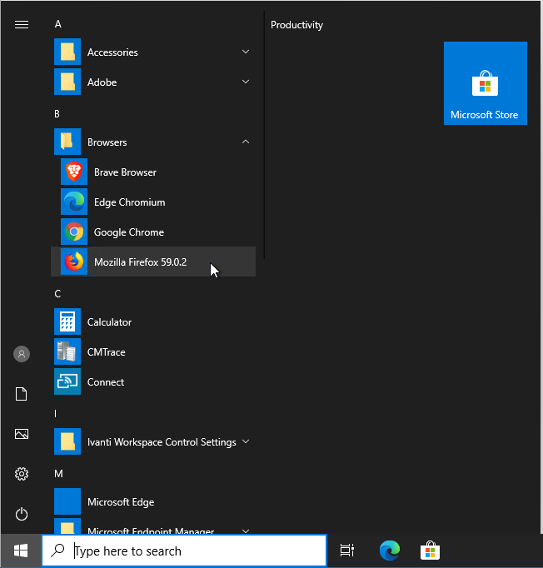Launch Mozilla Firefox 59.0.2
The width and height of the screenshot is (543, 568).
(153, 262)
